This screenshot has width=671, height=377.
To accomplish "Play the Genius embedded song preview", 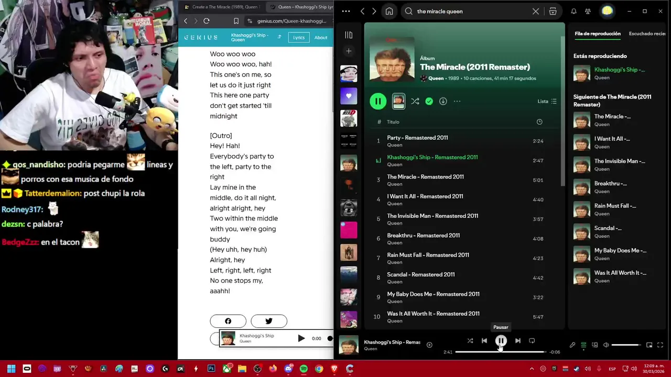I will click(301, 338).
